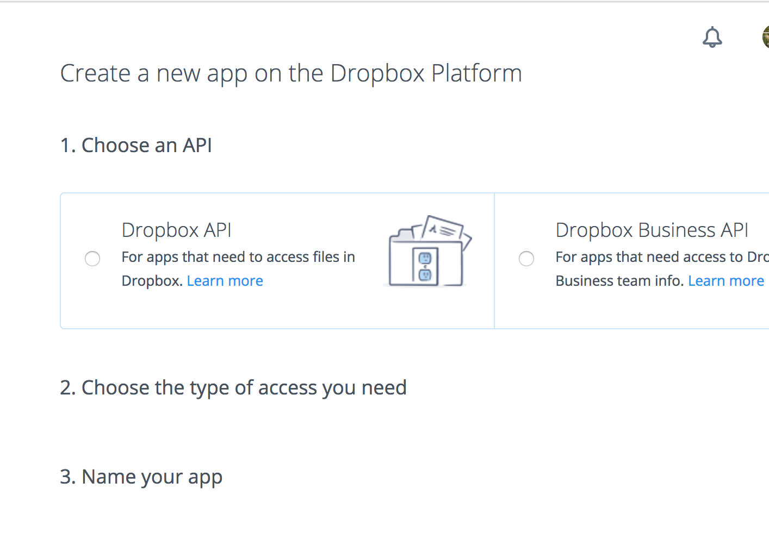Screen dimensions: 769x539
Task: Expand "2. Choose the type of access you need"
Action: click(x=233, y=388)
